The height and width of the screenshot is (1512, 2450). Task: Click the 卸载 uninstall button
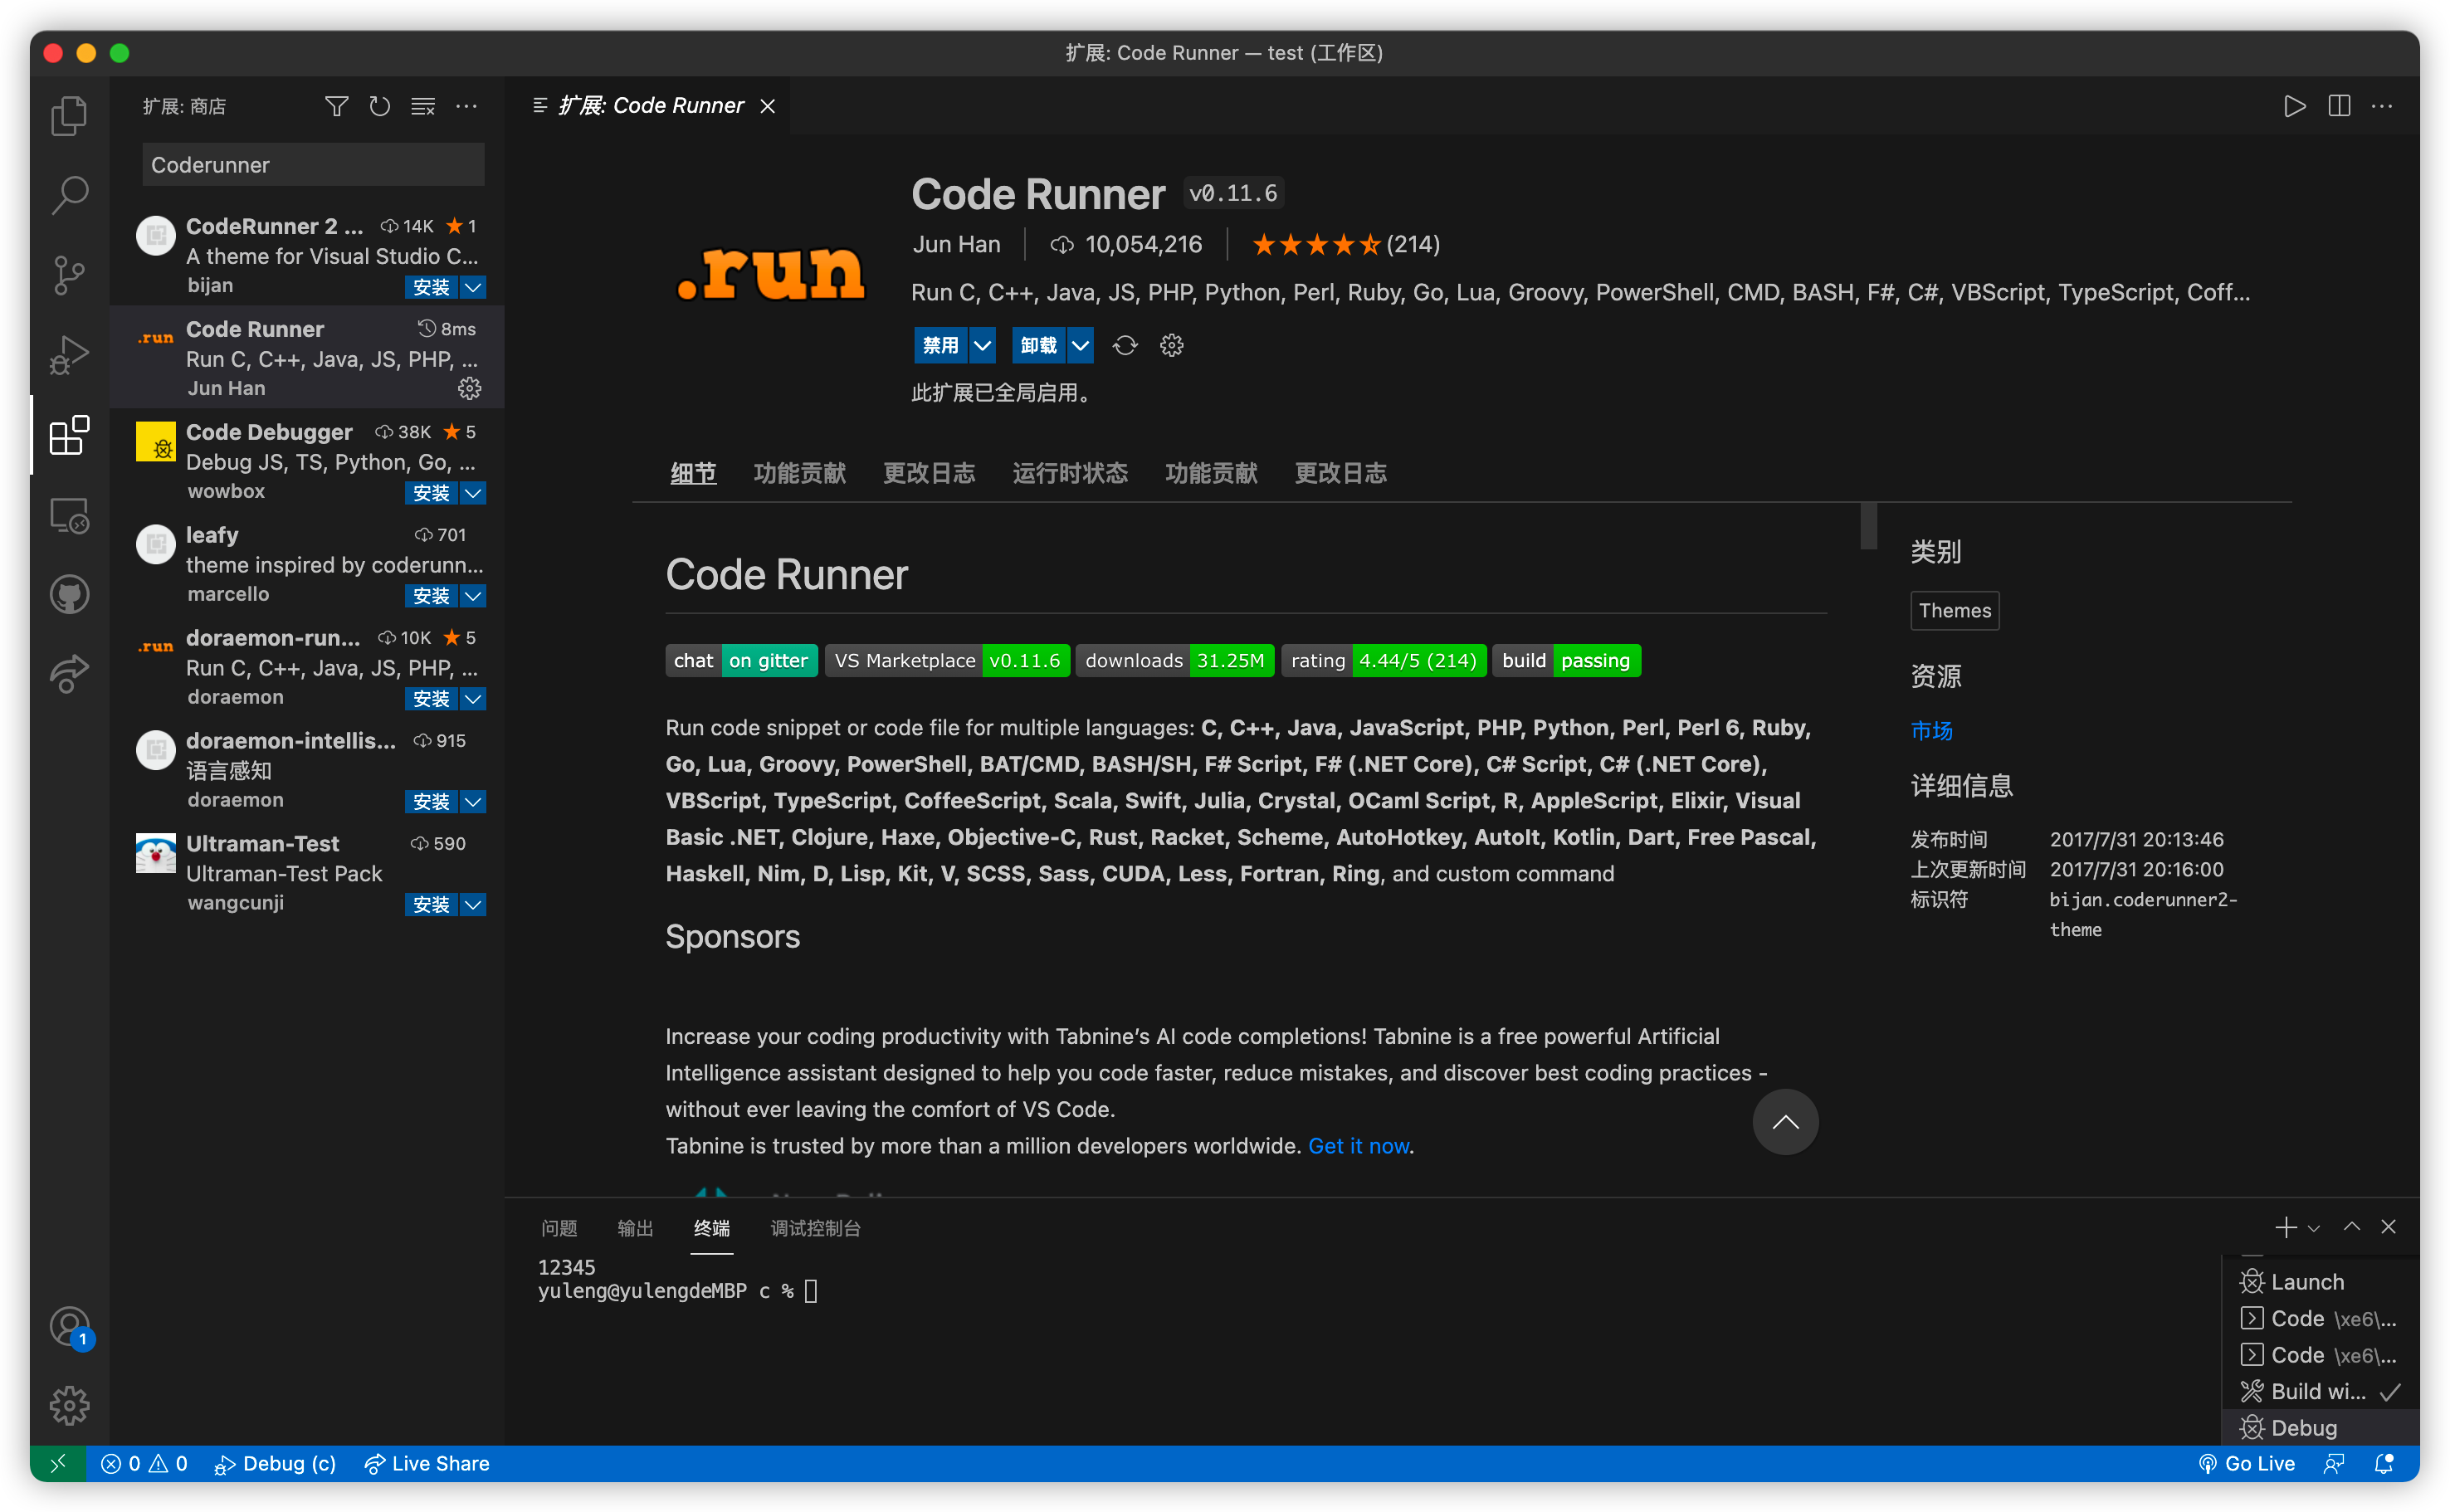[1038, 345]
